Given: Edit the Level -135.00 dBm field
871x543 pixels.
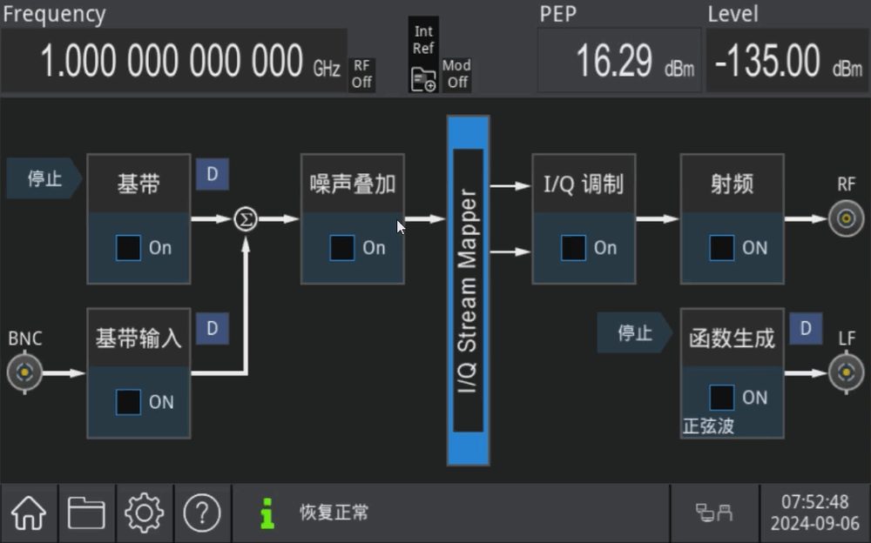Looking at the screenshot, I should click(787, 61).
